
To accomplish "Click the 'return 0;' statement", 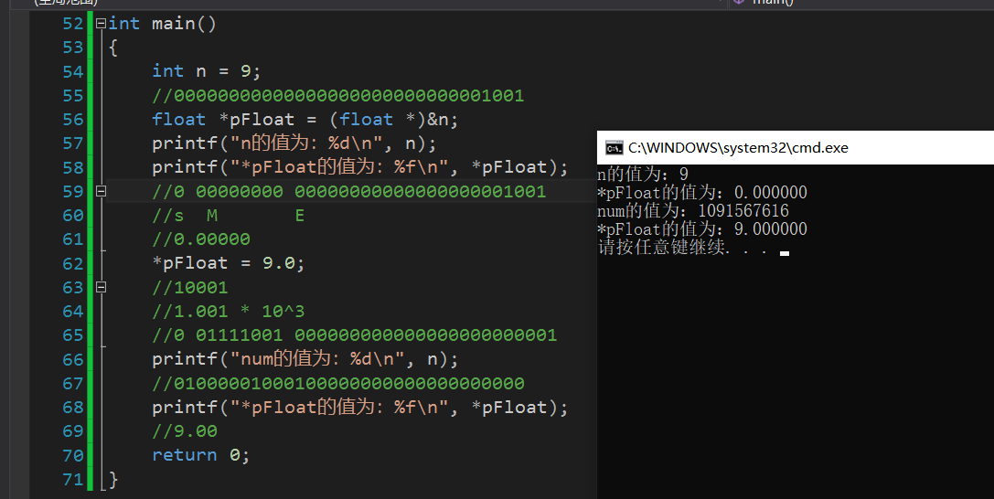I will coord(201,454).
